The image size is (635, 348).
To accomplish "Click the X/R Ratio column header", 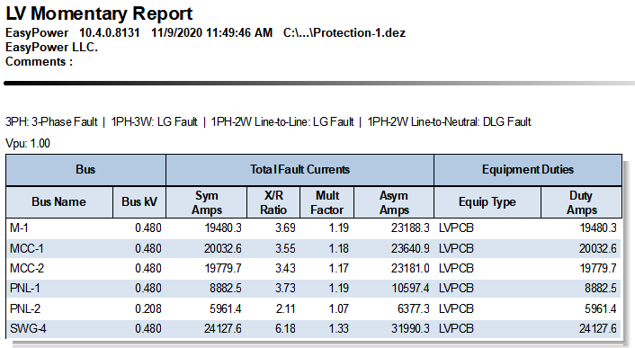I will (x=273, y=202).
